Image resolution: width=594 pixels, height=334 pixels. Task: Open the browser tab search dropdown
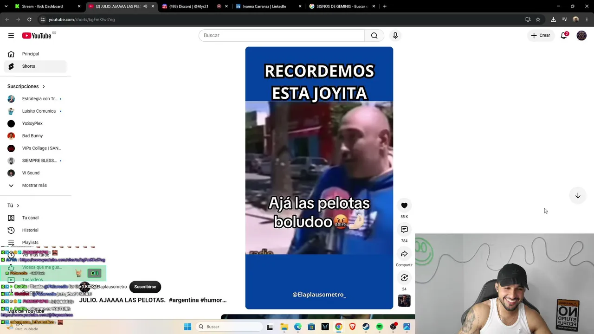(6, 6)
